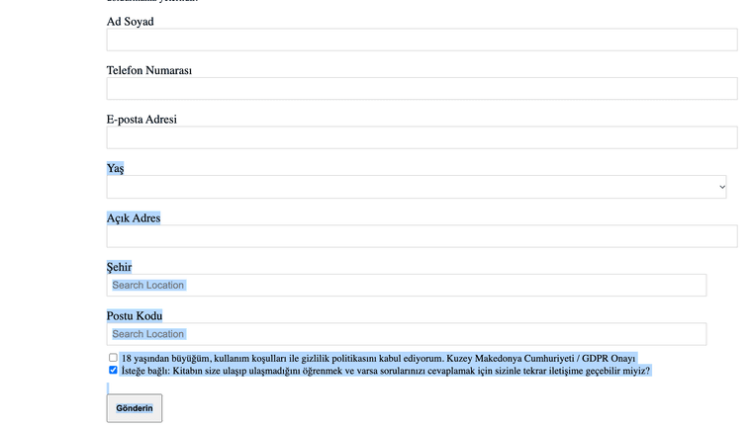Click the İsteğe bağlı follow-up question text
This screenshot has height=427, width=752.
386,371
